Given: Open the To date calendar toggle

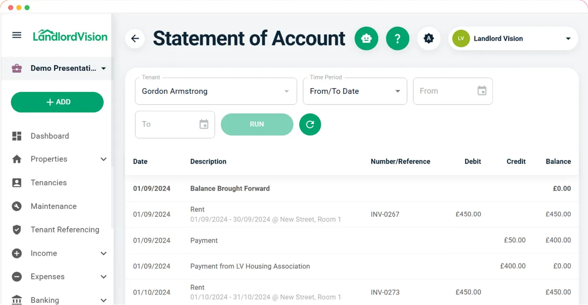Looking at the screenshot, I should [204, 124].
